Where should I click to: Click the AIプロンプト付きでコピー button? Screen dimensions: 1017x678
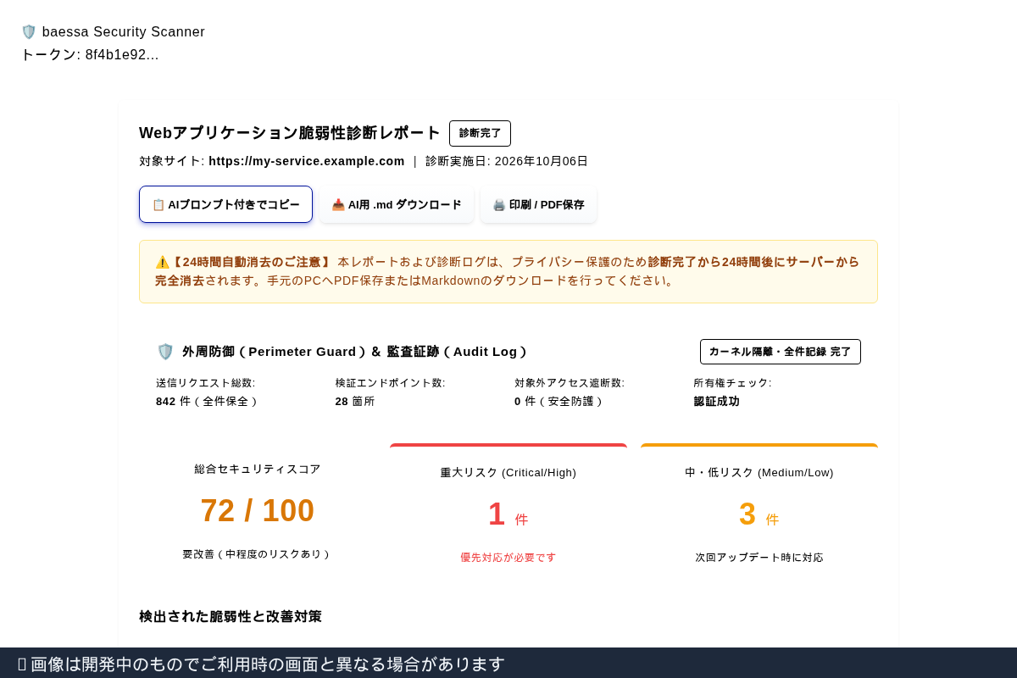(225, 204)
